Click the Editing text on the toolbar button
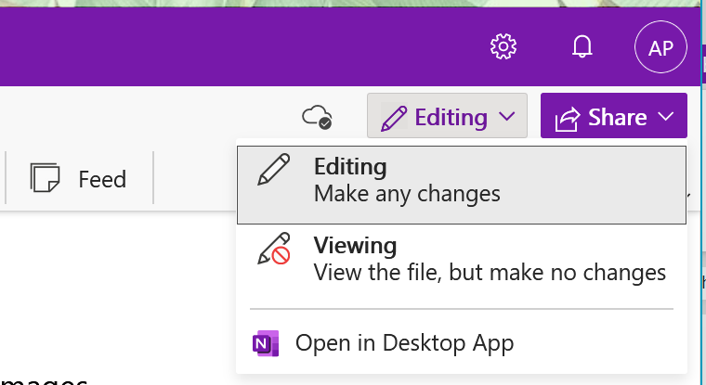Screen dimensions: 706x385 [x=451, y=118]
